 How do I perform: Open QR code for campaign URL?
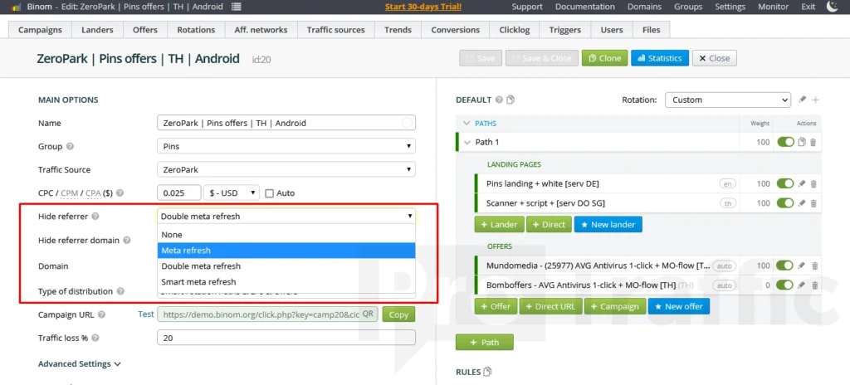click(x=368, y=314)
